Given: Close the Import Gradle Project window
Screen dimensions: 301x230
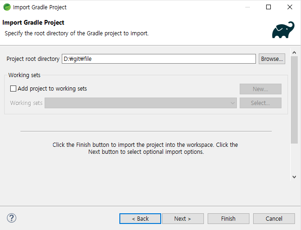Looking at the screenshot, I should click(290, 7).
